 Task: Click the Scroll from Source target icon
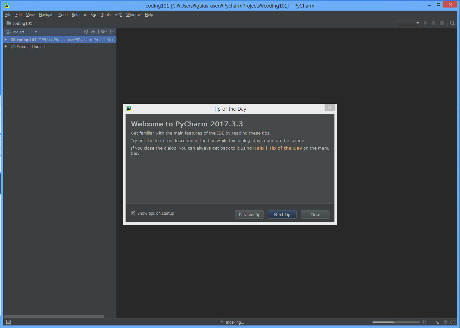(x=86, y=32)
